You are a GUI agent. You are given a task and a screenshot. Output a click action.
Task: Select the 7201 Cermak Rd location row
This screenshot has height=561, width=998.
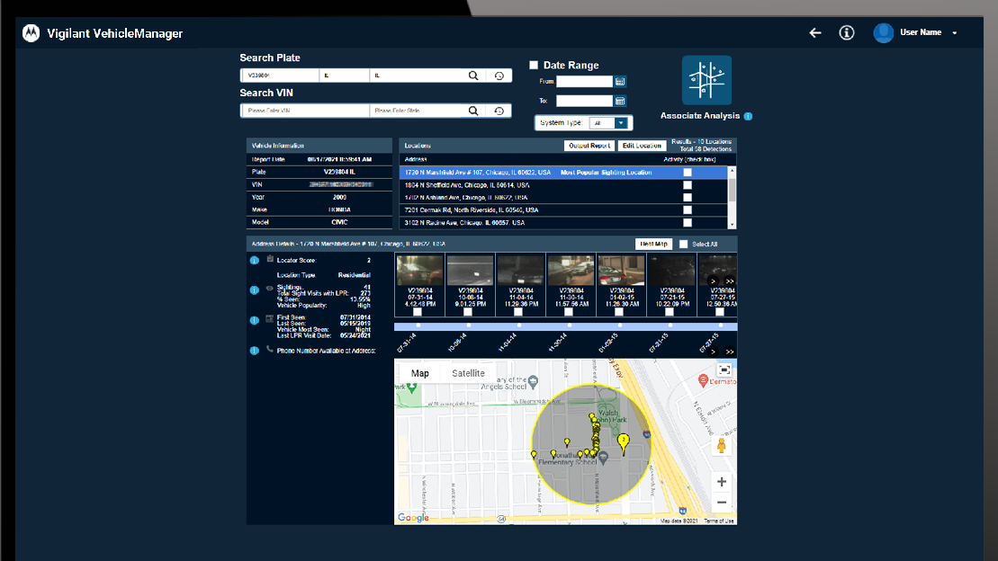click(563, 209)
